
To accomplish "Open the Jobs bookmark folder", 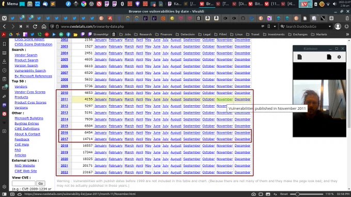I will pyautogui.click(x=125, y=35).
